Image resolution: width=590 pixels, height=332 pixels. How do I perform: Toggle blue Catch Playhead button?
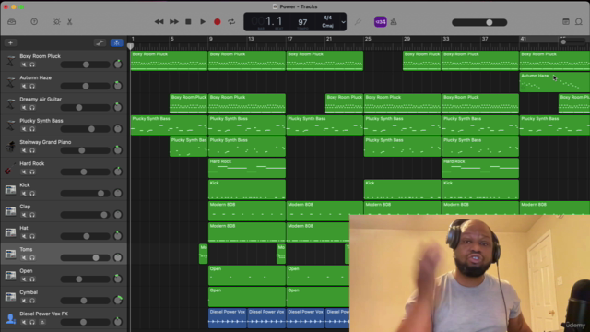click(117, 43)
